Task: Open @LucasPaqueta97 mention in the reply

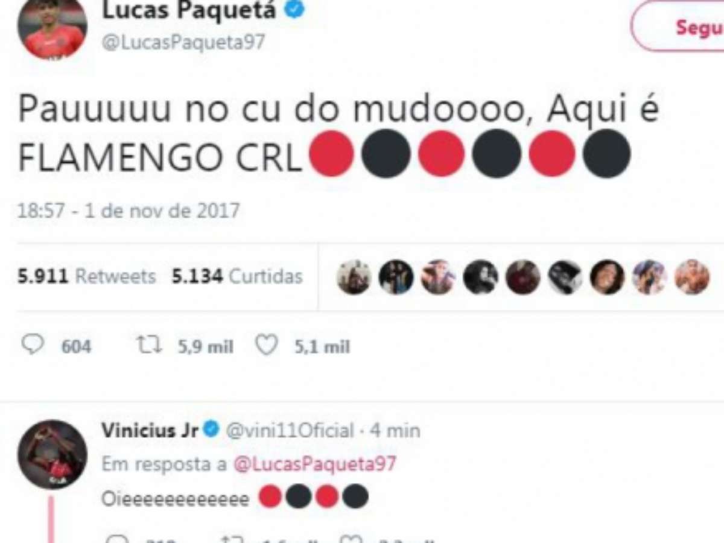Action: pos(314,464)
